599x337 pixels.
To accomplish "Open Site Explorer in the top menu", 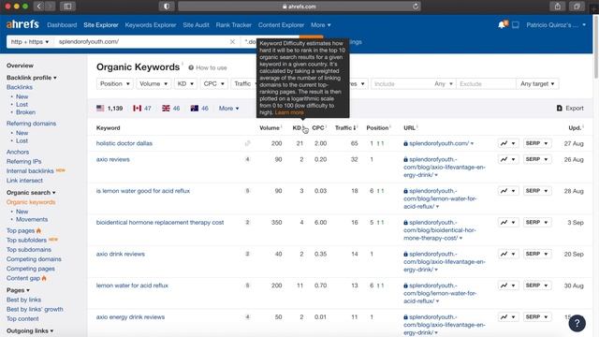I will click(101, 25).
